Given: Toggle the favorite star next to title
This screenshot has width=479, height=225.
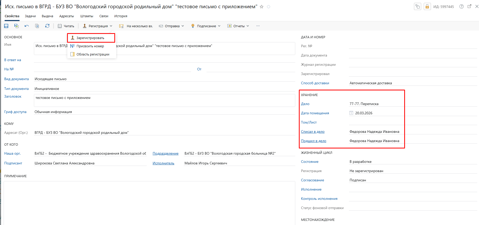Looking at the screenshot, I should pyautogui.click(x=262, y=7).
